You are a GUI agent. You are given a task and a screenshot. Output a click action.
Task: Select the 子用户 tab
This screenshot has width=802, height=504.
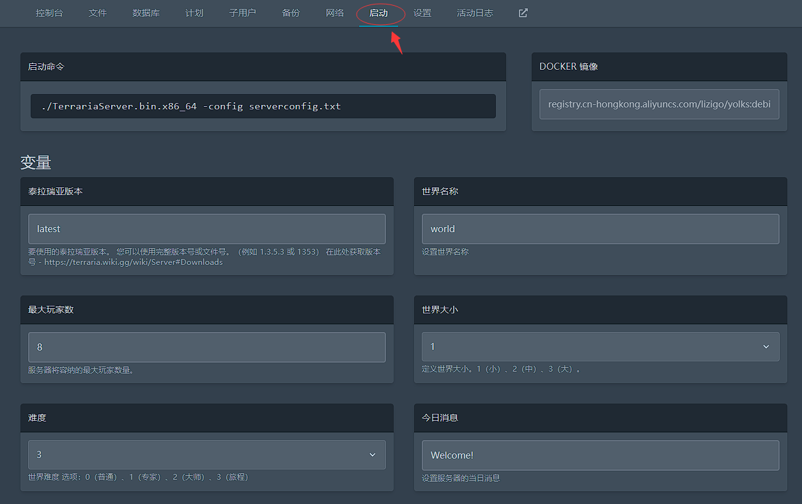tap(242, 13)
